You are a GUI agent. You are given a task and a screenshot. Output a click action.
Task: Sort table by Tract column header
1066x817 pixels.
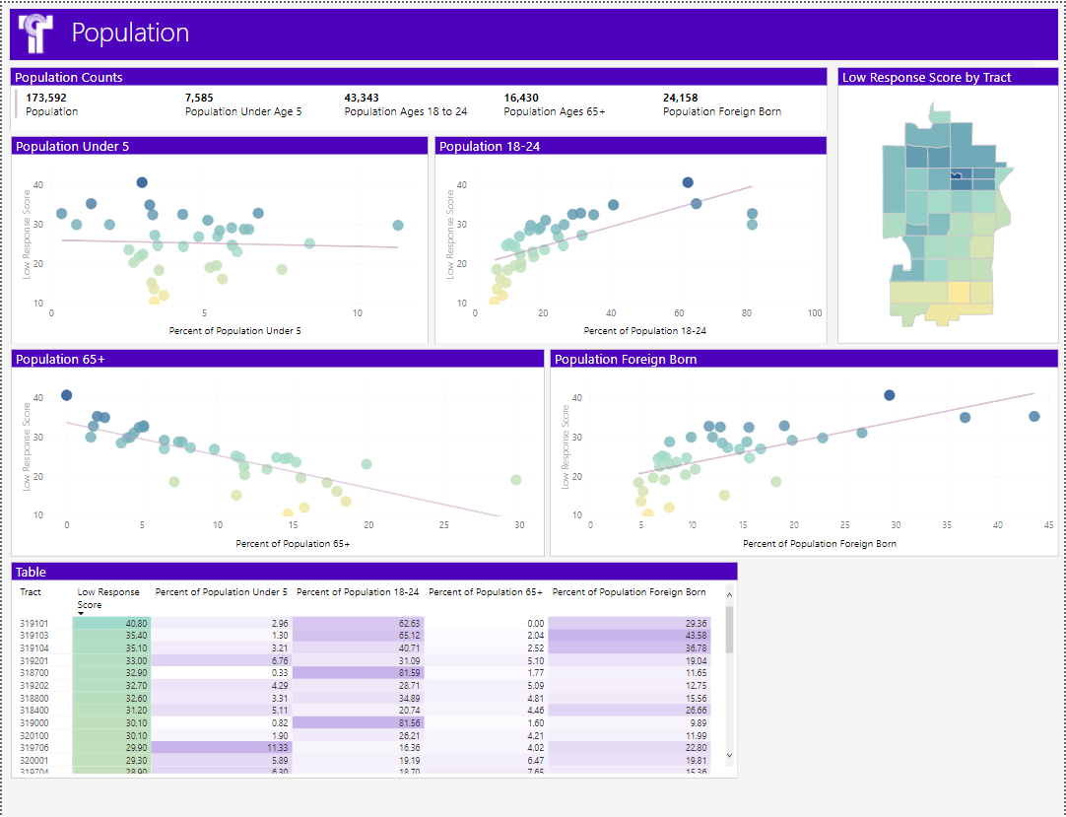(x=31, y=592)
